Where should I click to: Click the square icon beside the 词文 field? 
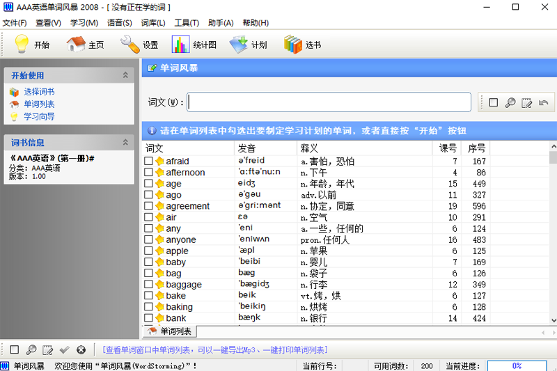pos(494,102)
